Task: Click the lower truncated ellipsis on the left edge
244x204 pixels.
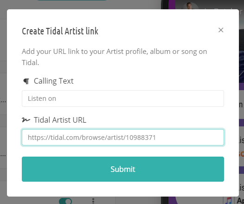Action: click(3, 155)
